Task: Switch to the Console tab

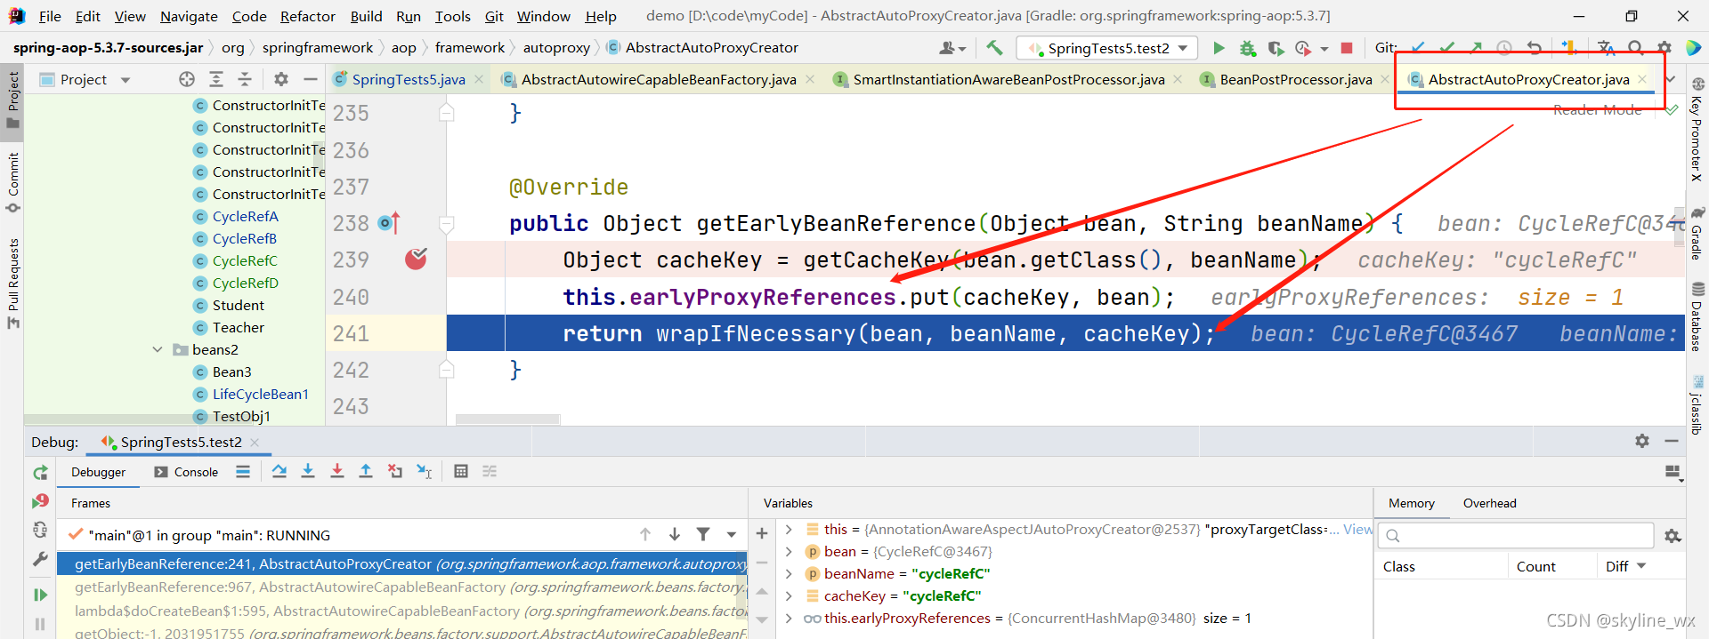Action: (186, 472)
